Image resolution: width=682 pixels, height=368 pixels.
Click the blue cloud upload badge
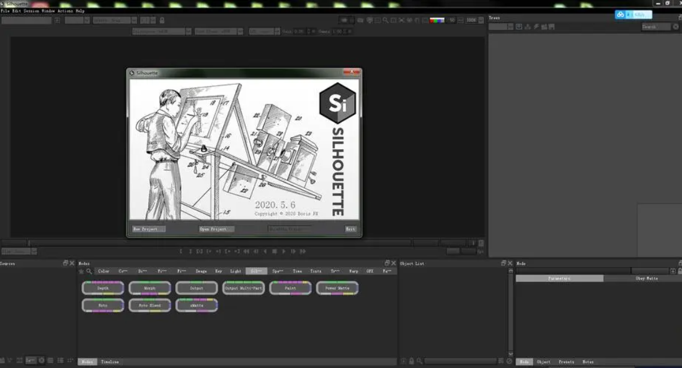633,15
